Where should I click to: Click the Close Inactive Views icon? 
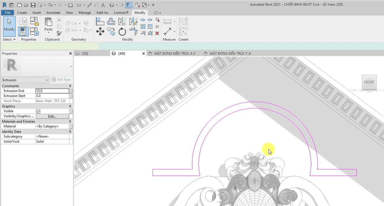coord(137,5)
